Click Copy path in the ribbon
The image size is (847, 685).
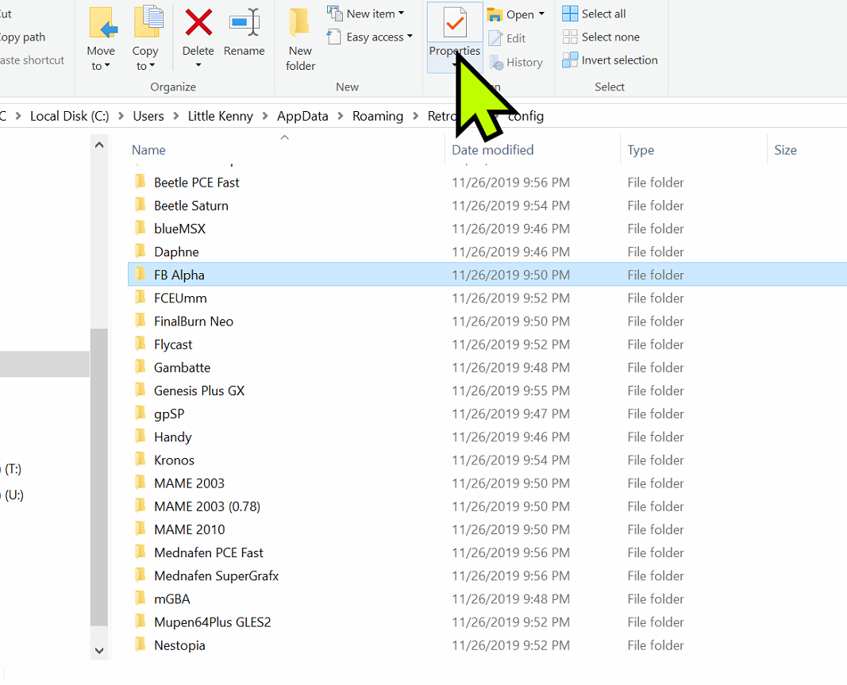click(22, 37)
